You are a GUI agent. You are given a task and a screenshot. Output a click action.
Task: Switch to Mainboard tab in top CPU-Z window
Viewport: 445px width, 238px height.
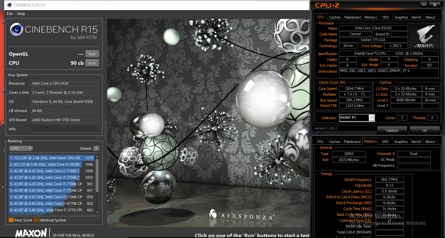click(352, 17)
